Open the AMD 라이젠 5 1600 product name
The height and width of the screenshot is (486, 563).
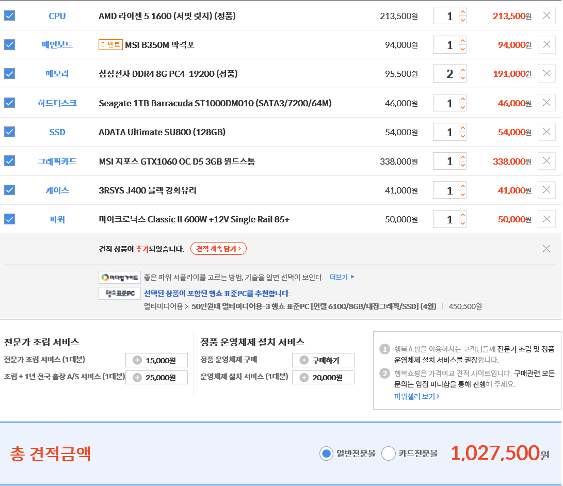click(x=167, y=16)
